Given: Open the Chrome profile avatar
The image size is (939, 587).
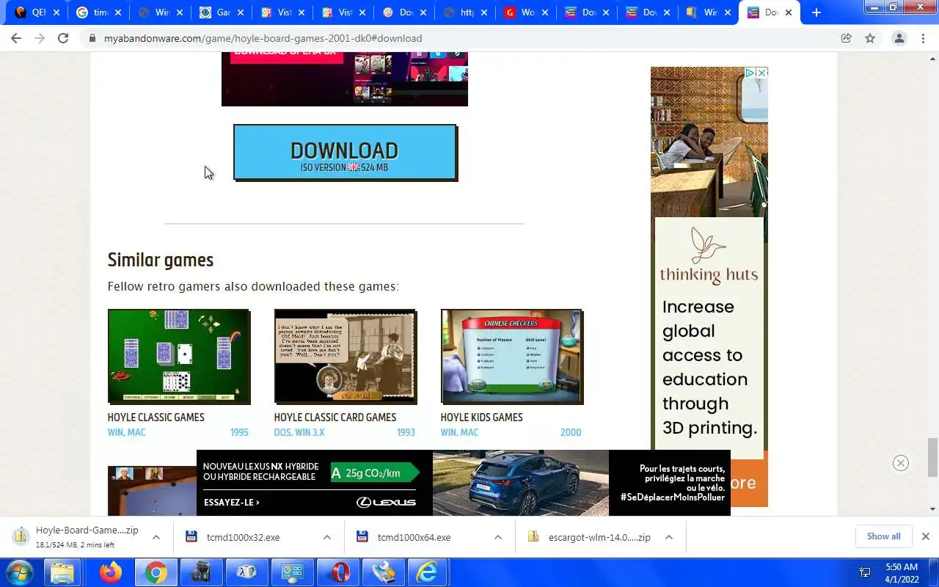Looking at the screenshot, I should tap(899, 38).
